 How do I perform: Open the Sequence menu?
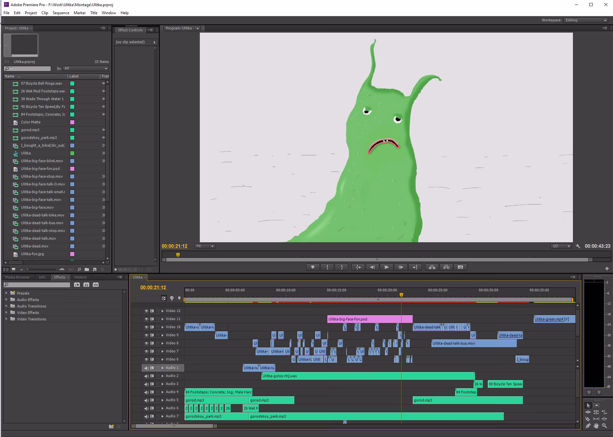point(61,13)
